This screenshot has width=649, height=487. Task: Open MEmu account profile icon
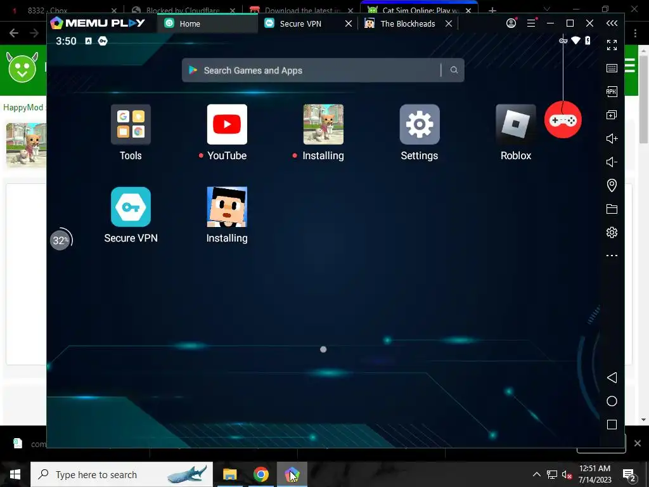pyautogui.click(x=511, y=23)
